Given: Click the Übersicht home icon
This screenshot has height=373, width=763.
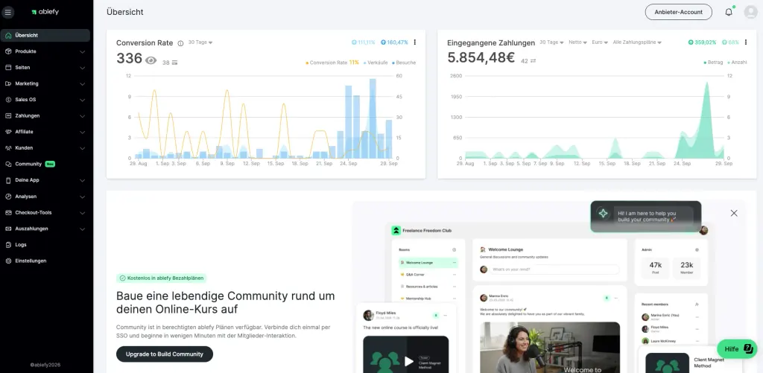Looking at the screenshot, I should pos(8,36).
